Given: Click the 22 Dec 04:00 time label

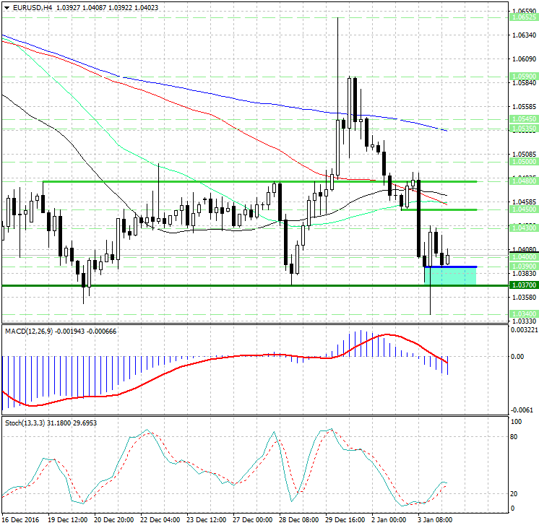Looking at the screenshot, I should click(x=159, y=519).
